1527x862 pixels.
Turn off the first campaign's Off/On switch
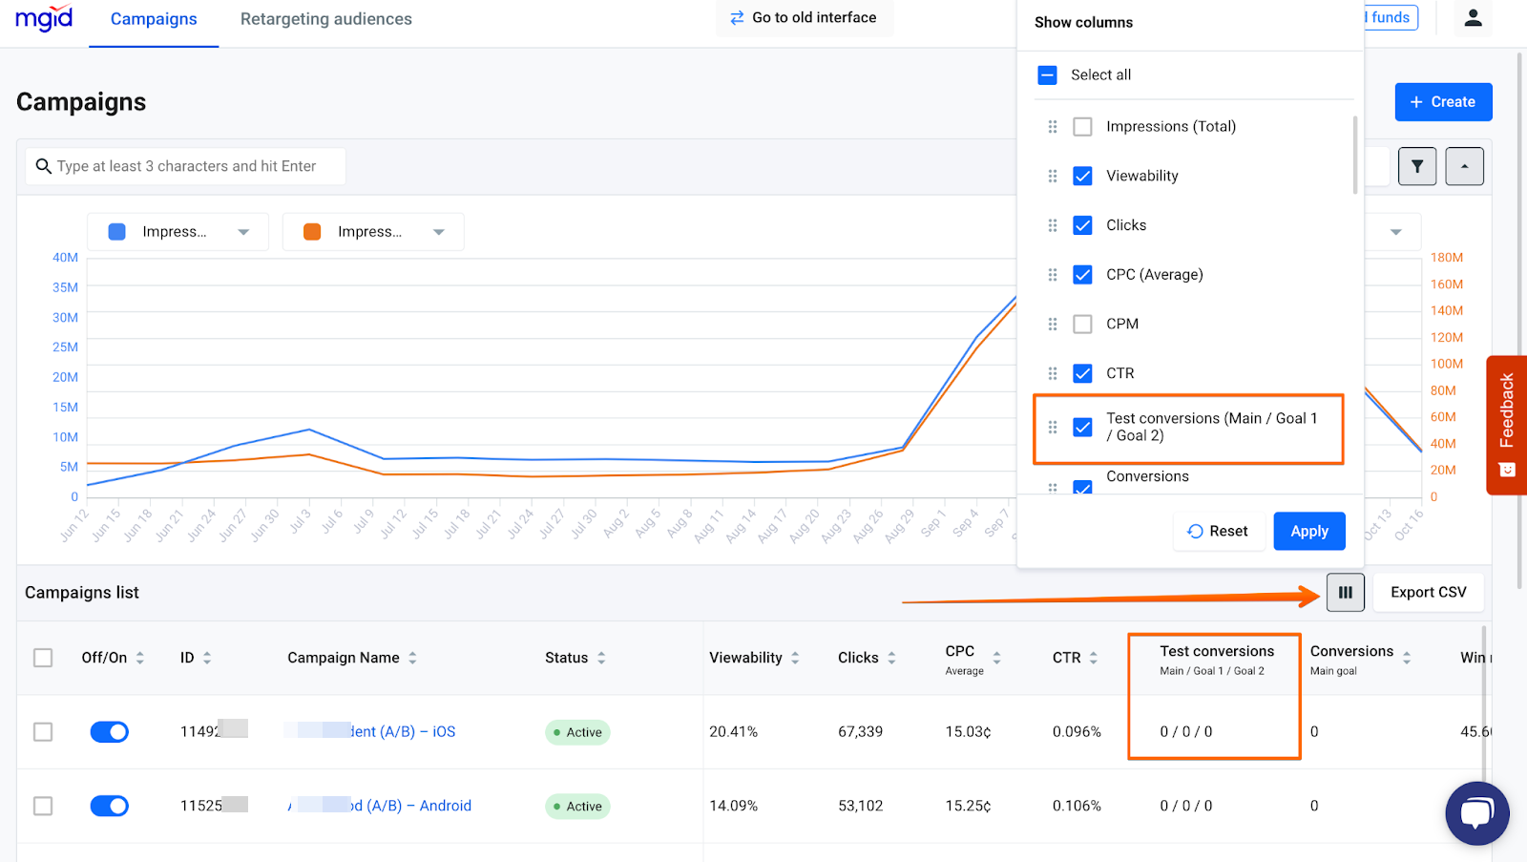coord(109,731)
